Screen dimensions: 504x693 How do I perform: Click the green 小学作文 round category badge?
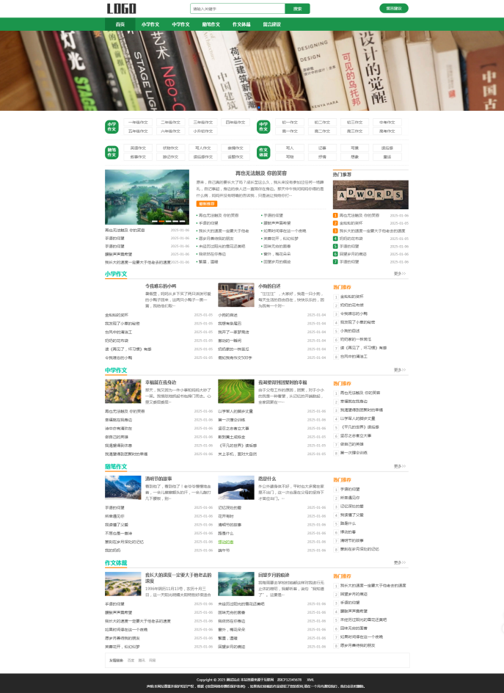coord(112,127)
